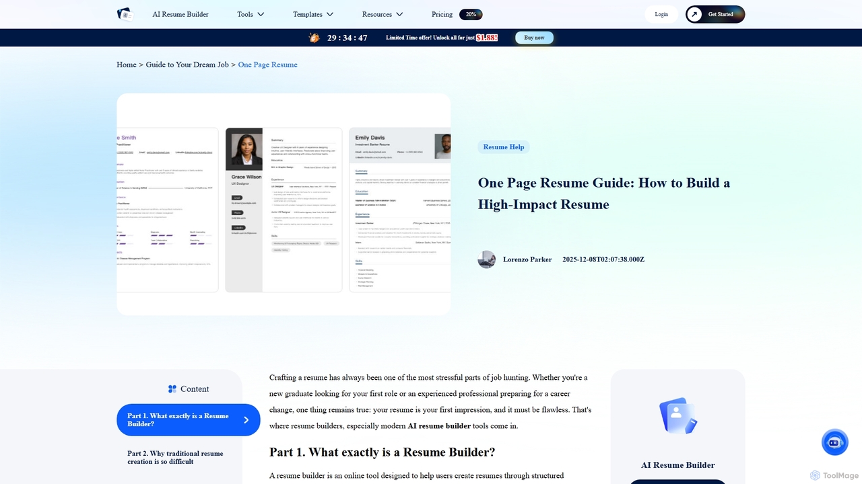Open the chatbot assistant floating icon
The height and width of the screenshot is (484, 862).
[x=835, y=442]
